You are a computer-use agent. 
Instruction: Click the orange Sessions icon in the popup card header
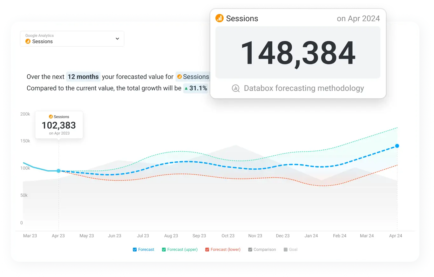220,18
